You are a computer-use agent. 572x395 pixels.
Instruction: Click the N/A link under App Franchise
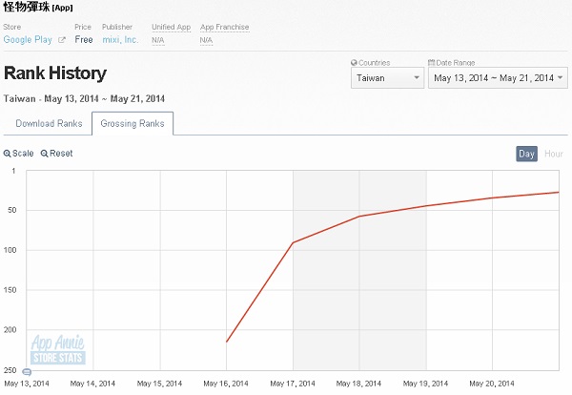point(207,40)
